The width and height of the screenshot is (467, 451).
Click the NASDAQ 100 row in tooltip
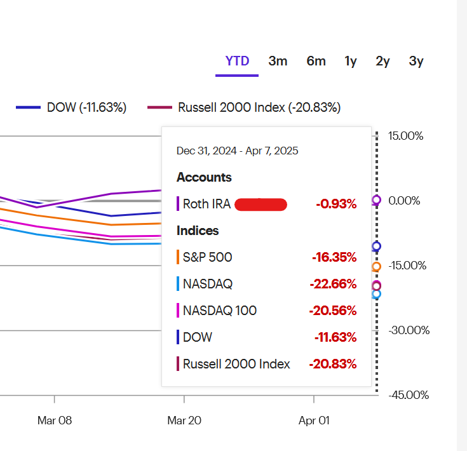[267, 311]
